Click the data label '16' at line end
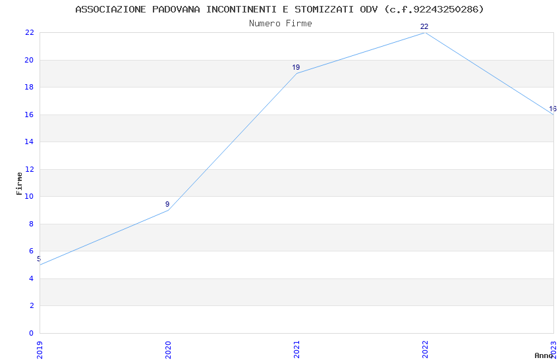The width and height of the screenshot is (560, 362). tap(553, 109)
